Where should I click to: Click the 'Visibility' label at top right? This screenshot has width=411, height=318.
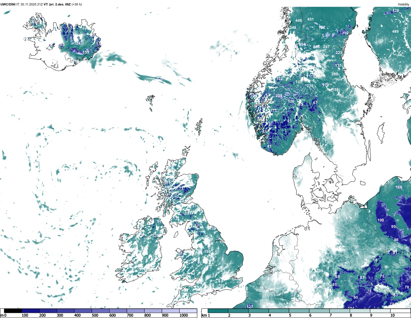pyautogui.click(x=404, y=4)
